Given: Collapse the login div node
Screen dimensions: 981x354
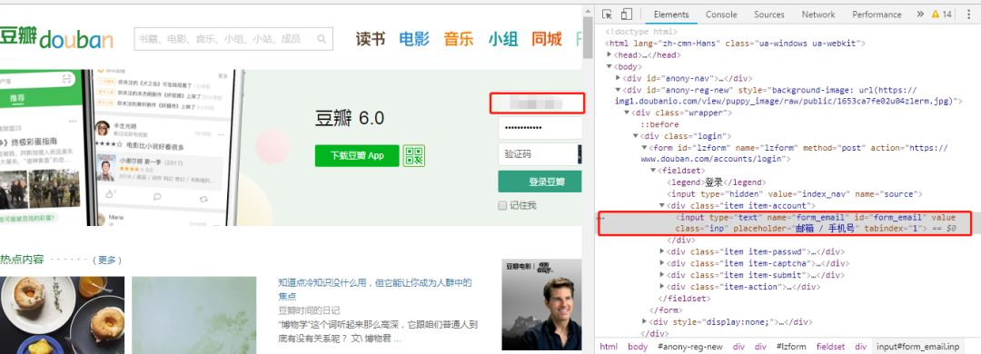Looking at the screenshot, I should [636, 136].
